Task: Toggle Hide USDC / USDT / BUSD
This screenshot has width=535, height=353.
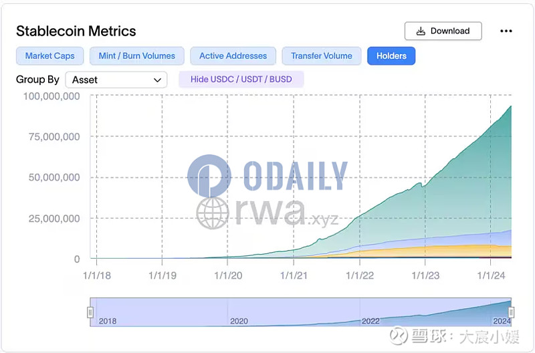Action: [x=241, y=80]
